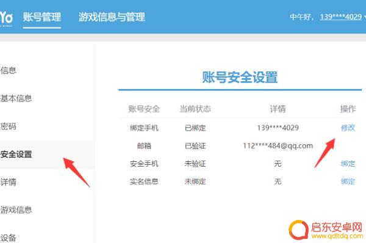The width and height of the screenshot is (366, 243).
Task: Open the 账号管理 tab
Action: coord(42,17)
